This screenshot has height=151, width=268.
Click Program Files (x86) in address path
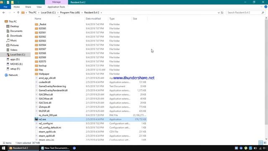pyautogui.click(x=70, y=13)
